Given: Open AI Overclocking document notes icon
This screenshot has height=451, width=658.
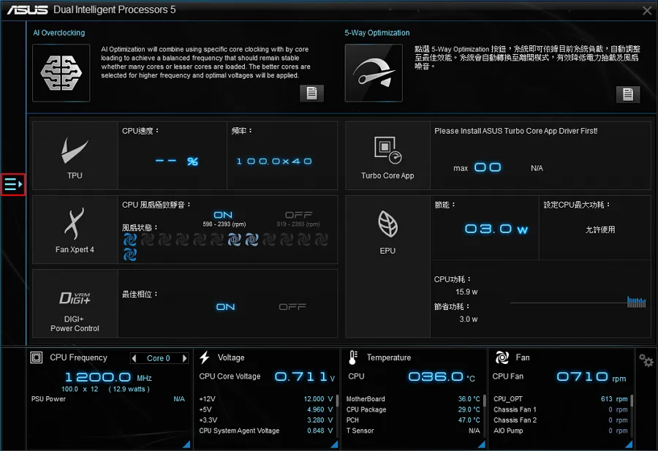Looking at the screenshot, I should click(x=311, y=93).
